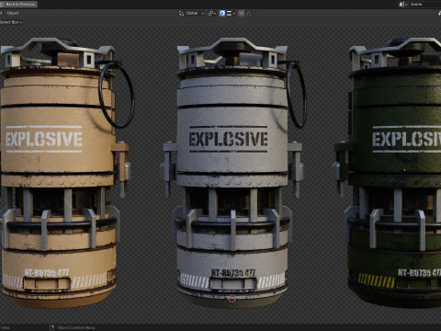
Task: Click the editor type icon at right edge
Action: (439, 13)
